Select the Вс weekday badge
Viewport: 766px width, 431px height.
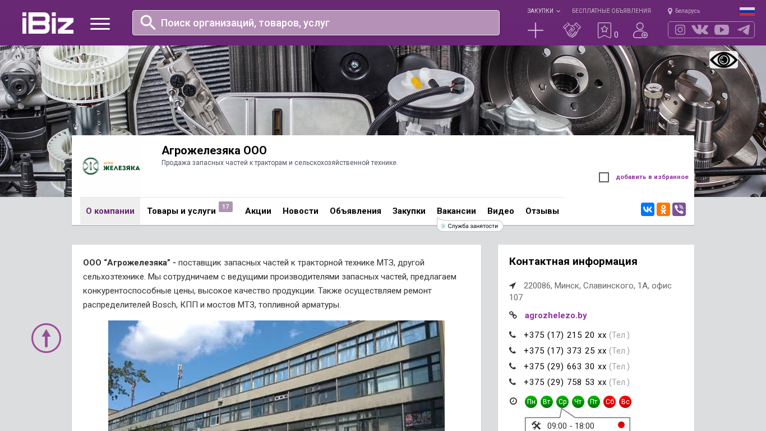pos(625,402)
